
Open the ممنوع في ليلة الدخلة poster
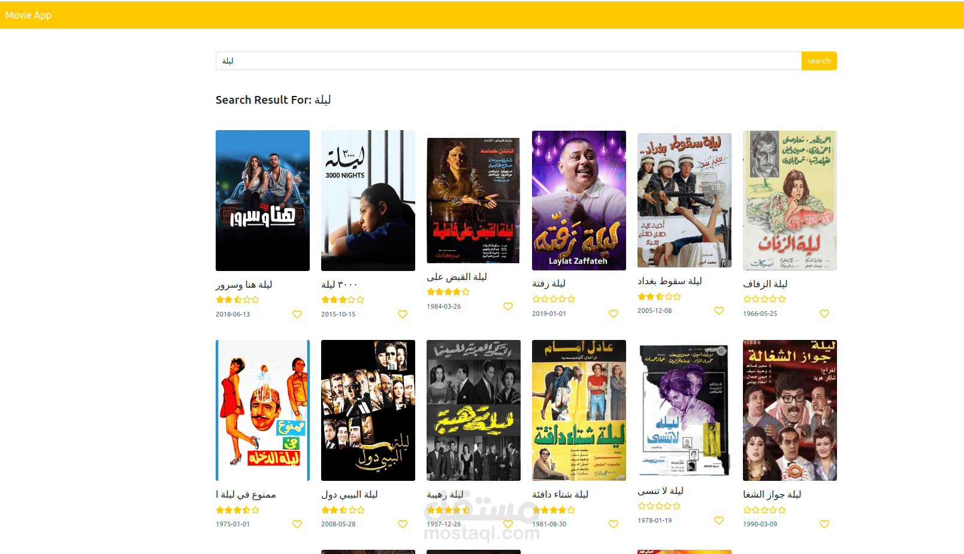262,410
